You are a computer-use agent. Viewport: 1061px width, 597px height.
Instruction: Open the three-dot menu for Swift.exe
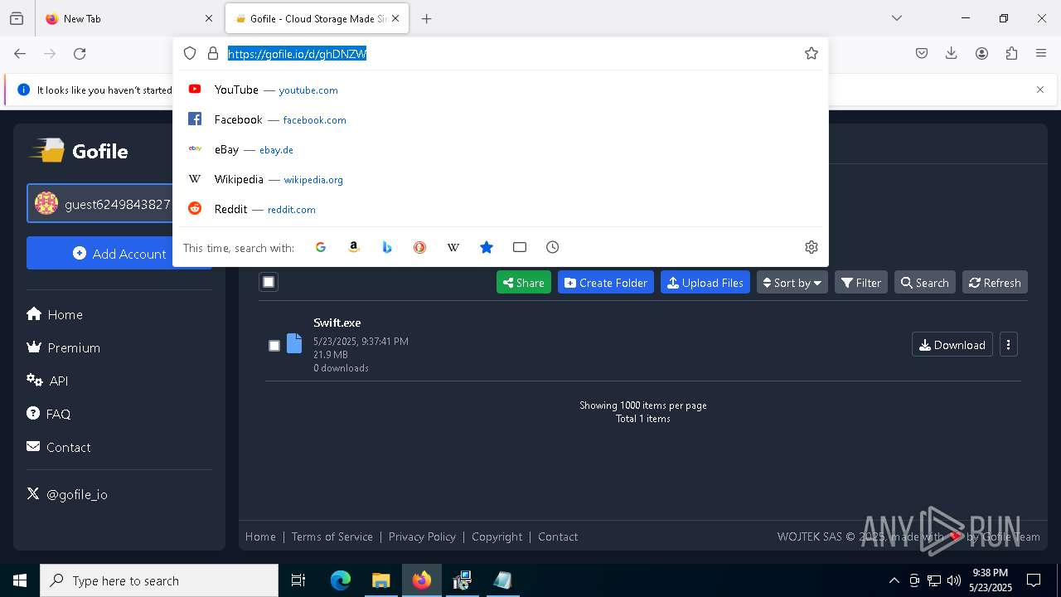coord(1008,345)
